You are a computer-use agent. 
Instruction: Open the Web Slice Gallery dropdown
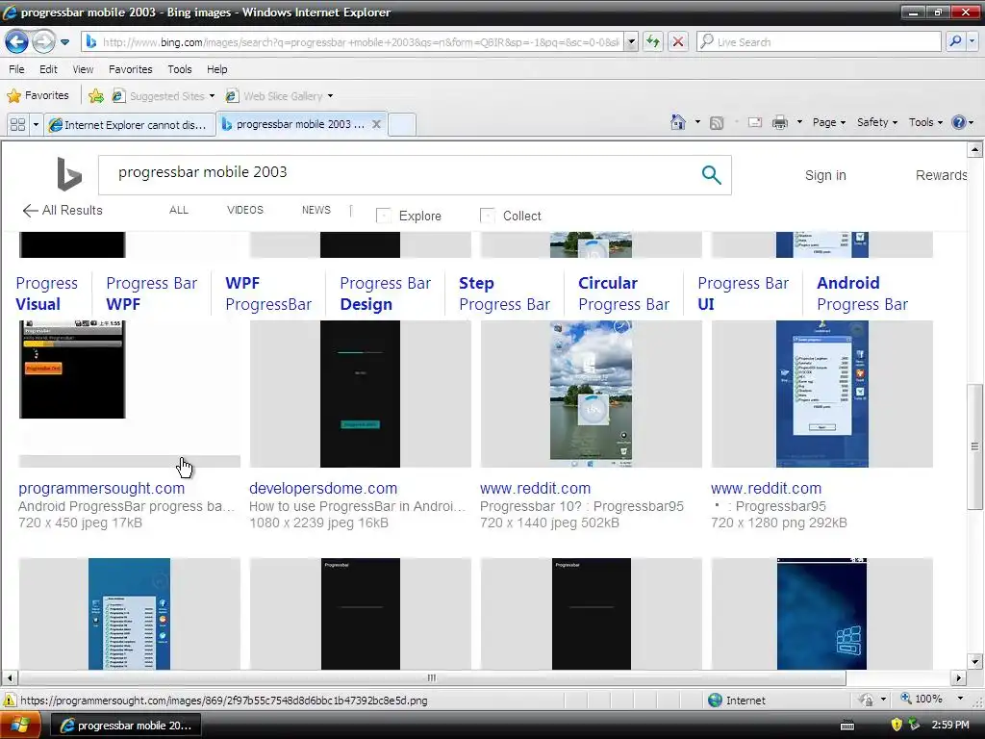pyautogui.click(x=280, y=95)
